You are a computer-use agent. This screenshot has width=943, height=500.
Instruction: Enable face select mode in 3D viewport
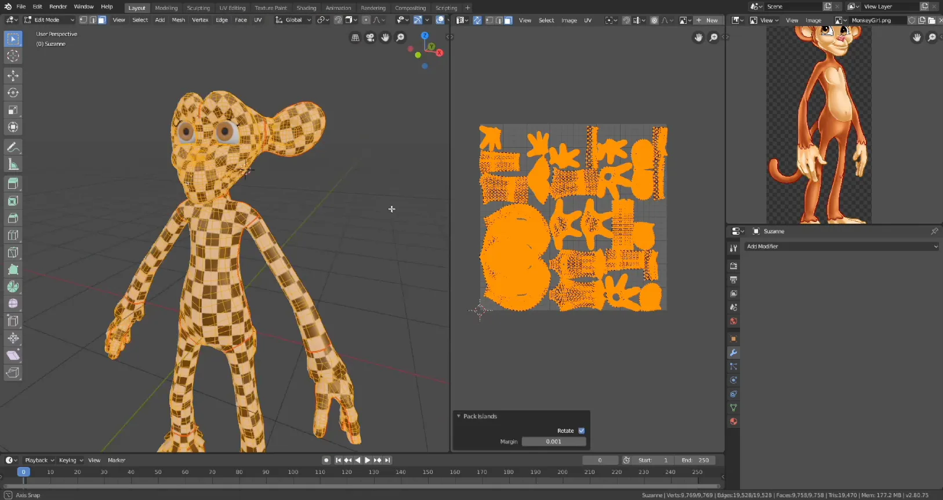102,20
